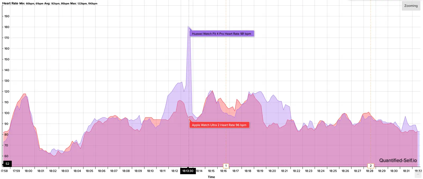Click the 140 y-axis label
423x179 pixels.
(7, 70)
